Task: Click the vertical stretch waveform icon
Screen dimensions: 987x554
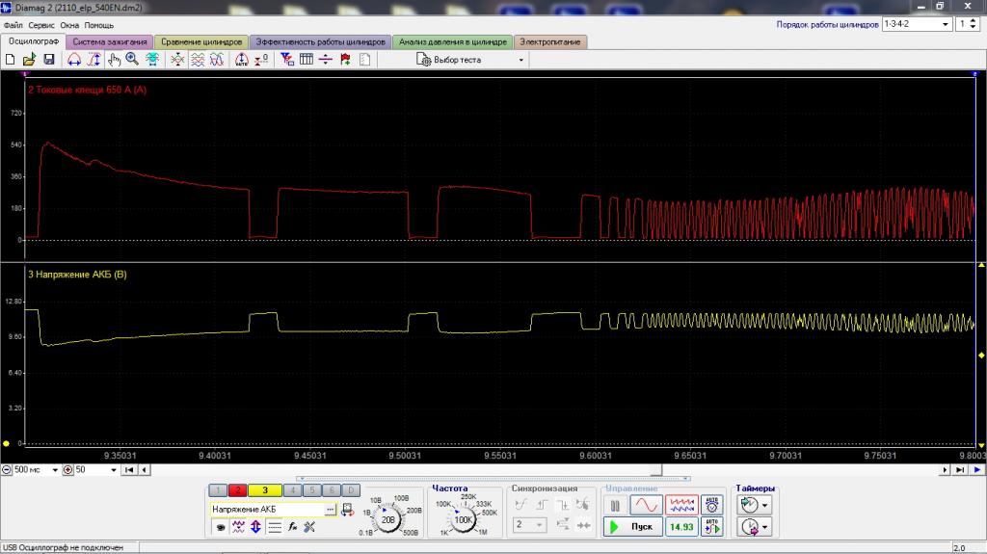Action: point(93,60)
